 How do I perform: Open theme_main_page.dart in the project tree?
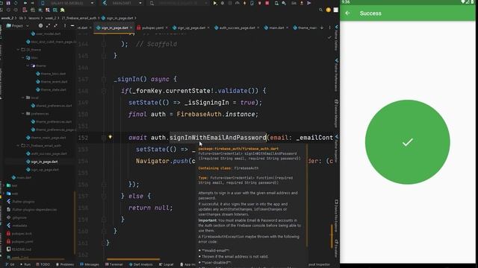click(x=46, y=138)
